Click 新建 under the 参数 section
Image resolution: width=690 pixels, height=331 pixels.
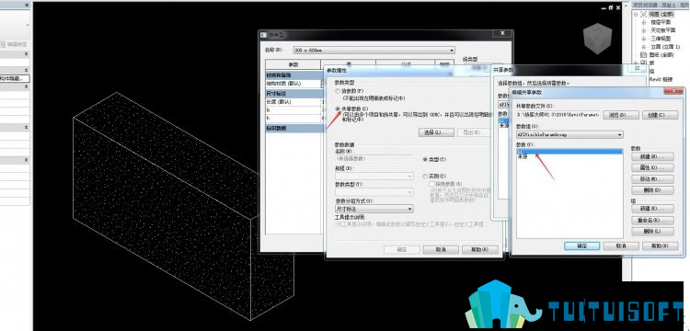point(652,156)
